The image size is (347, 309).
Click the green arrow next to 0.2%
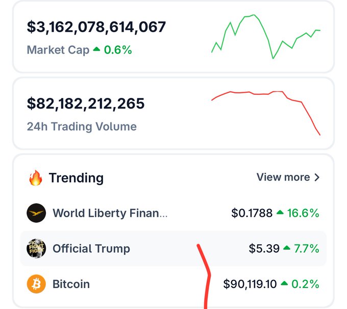coord(284,284)
